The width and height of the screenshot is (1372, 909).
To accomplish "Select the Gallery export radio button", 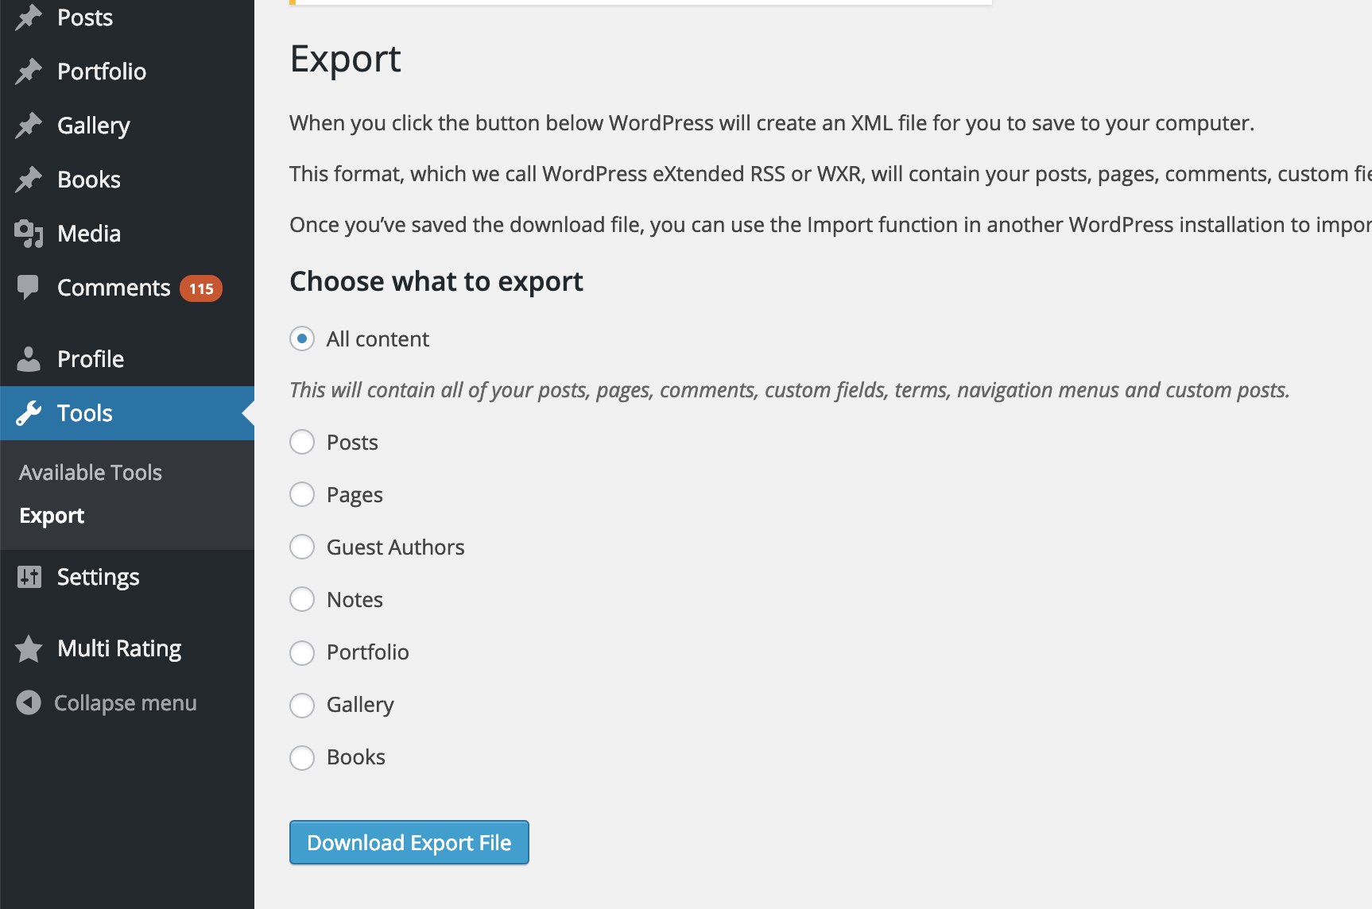I will coord(302,706).
